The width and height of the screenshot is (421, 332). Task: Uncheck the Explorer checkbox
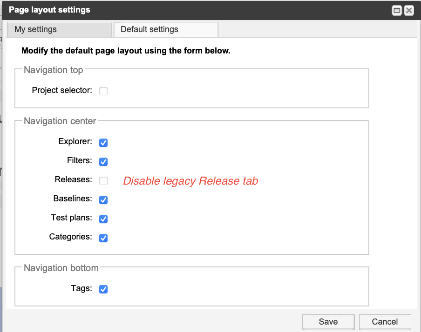[103, 143]
